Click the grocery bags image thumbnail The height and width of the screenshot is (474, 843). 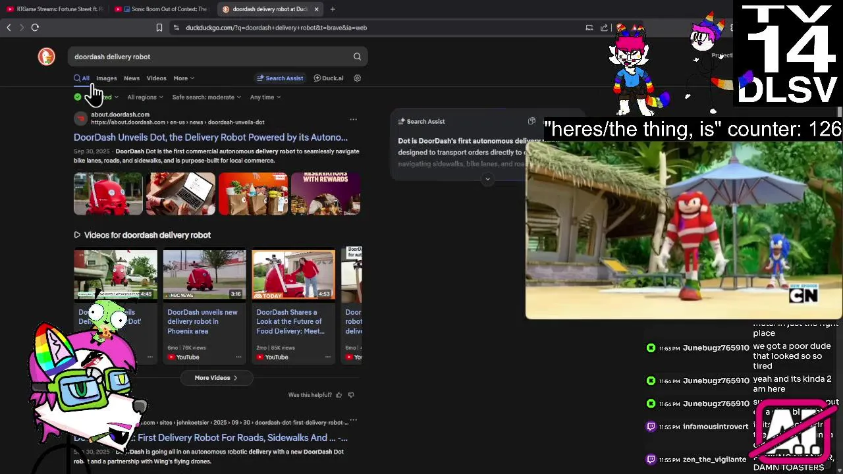pyautogui.click(x=253, y=194)
